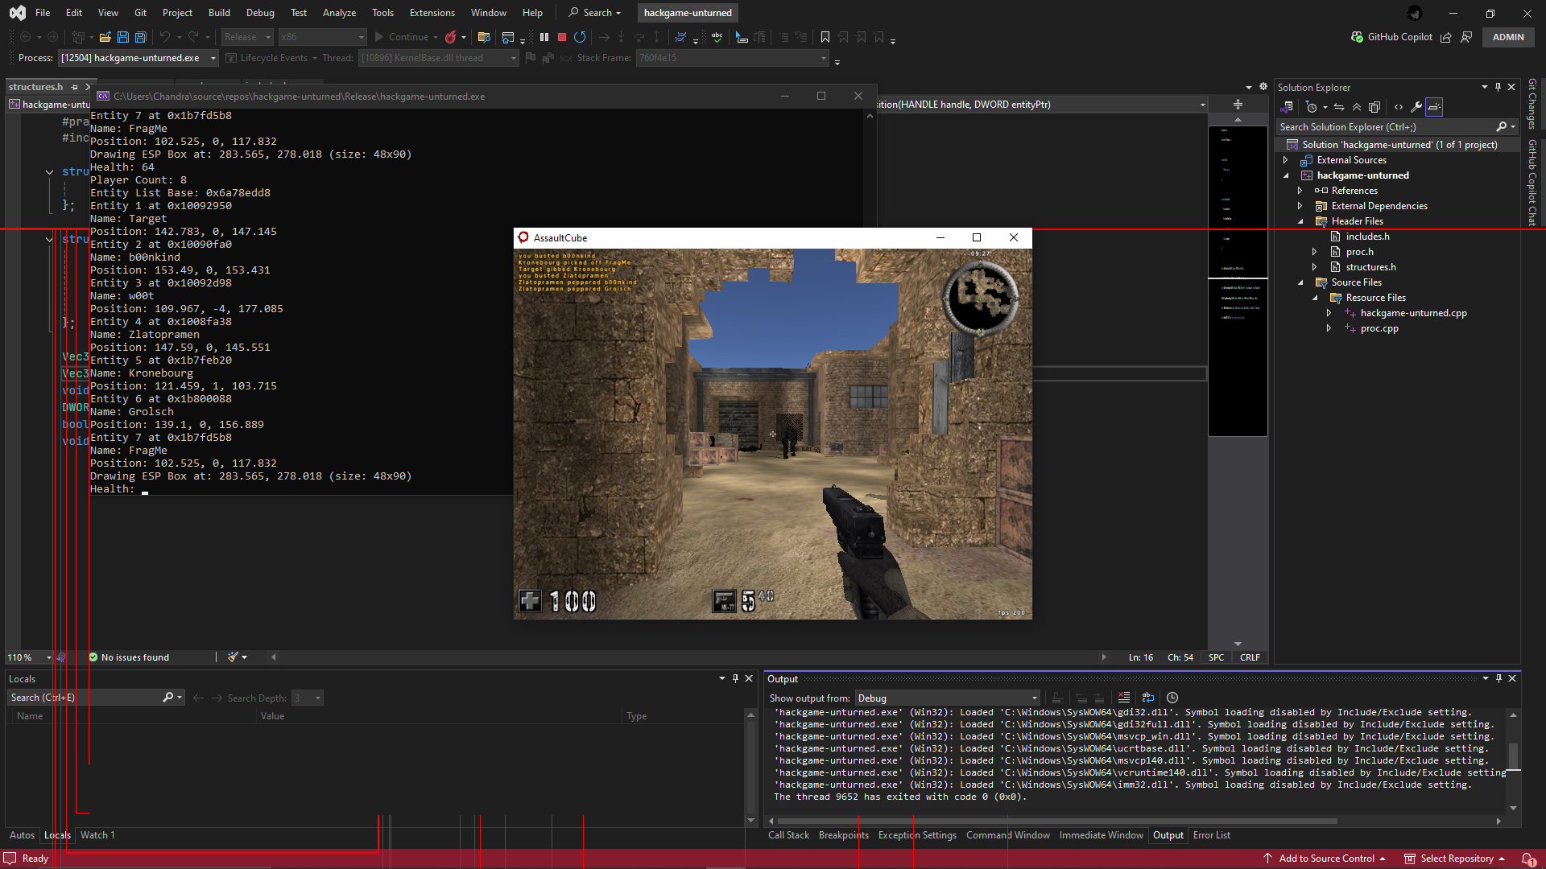Click the Output window vertical scrollbar thumb

pyautogui.click(x=1513, y=756)
